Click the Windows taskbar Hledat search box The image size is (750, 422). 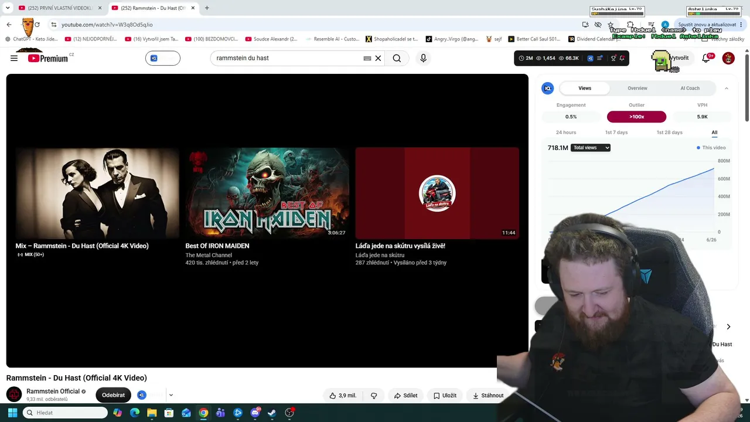65,413
